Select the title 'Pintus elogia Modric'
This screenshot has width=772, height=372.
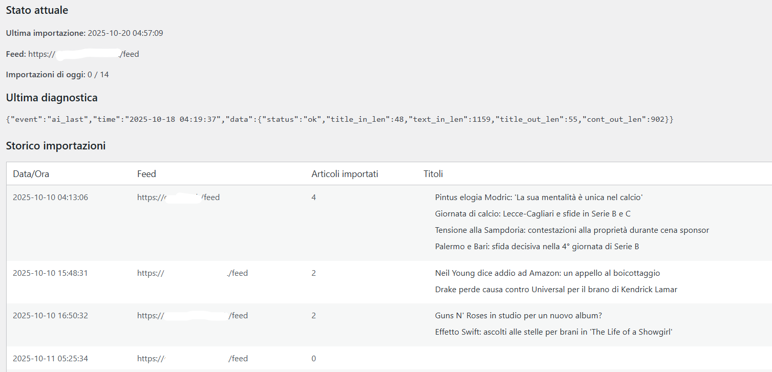[x=539, y=198]
